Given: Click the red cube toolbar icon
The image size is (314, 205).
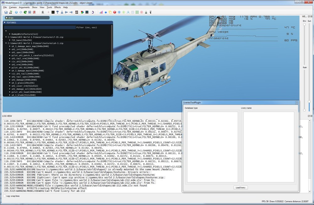Looking at the screenshot, I should [x=115, y=12].
